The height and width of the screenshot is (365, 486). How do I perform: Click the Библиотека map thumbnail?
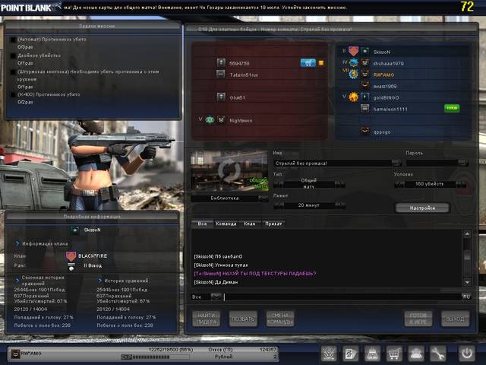coord(229,171)
